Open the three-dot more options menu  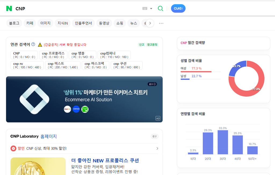tap(161, 23)
